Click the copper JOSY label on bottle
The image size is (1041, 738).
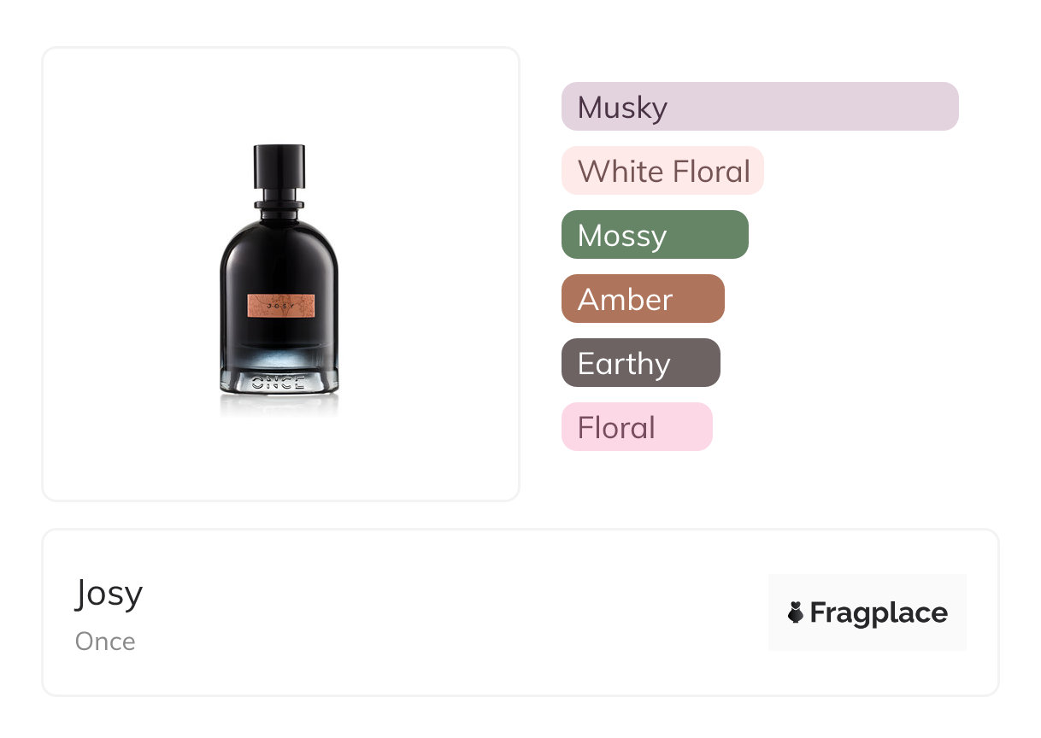point(281,305)
